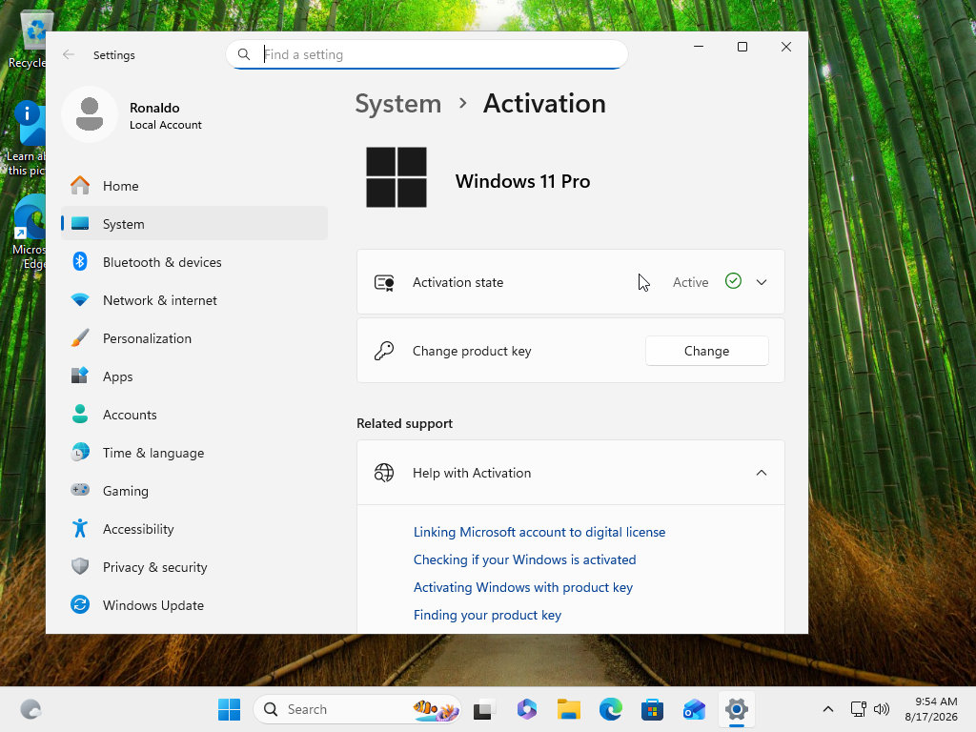Click the Personalization paintbrush icon
The width and height of the screenshot is (976, 732).
[80, 338]
